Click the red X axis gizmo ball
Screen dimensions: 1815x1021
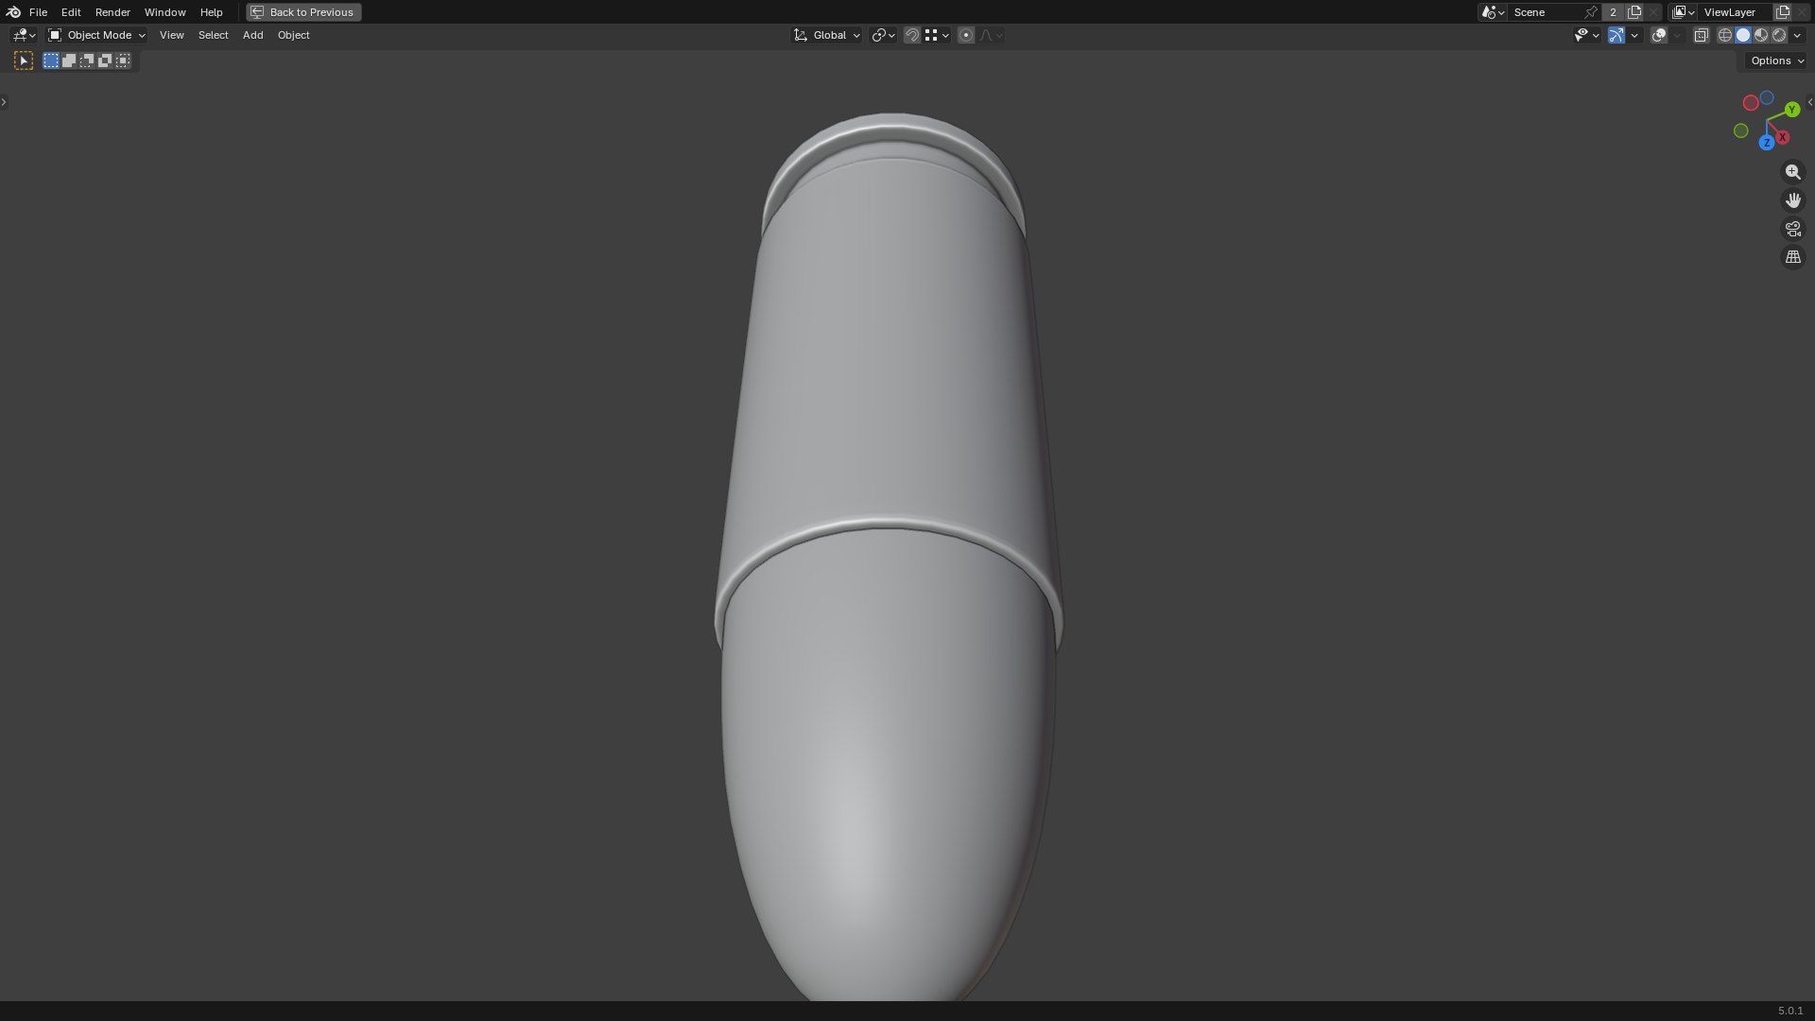(1782, 138)
